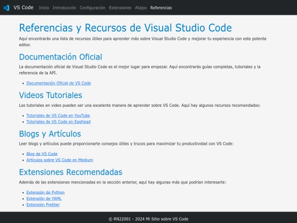Click the Blogs y Artículos heading
Viewport: 297px width, 223px height.
50,134
